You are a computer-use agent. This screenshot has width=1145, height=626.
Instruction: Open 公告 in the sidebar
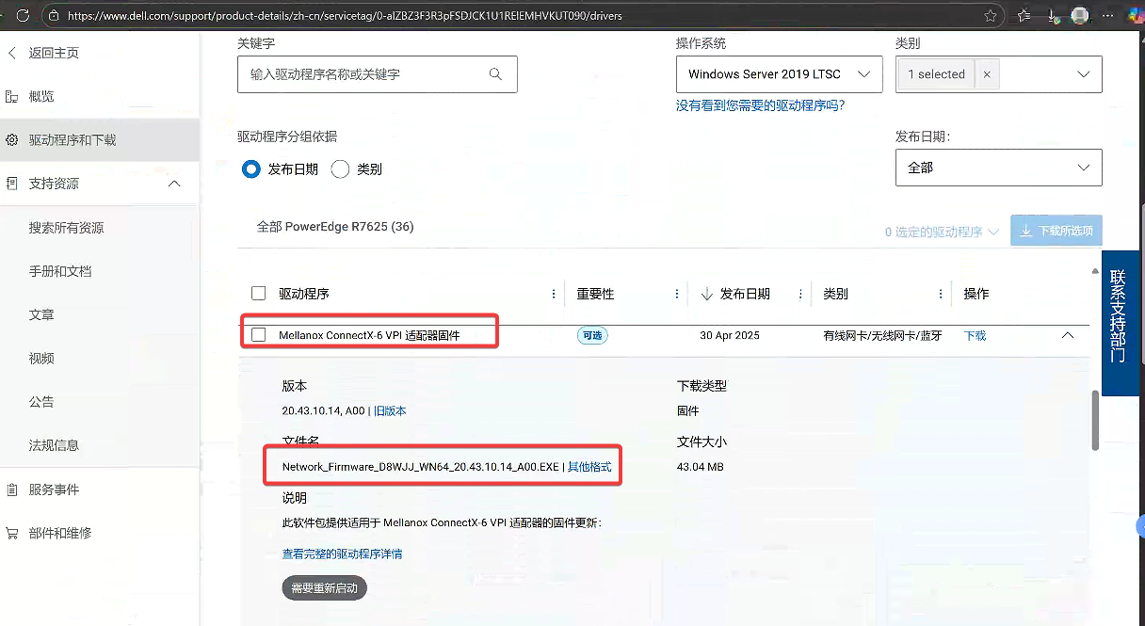[41, 402]
